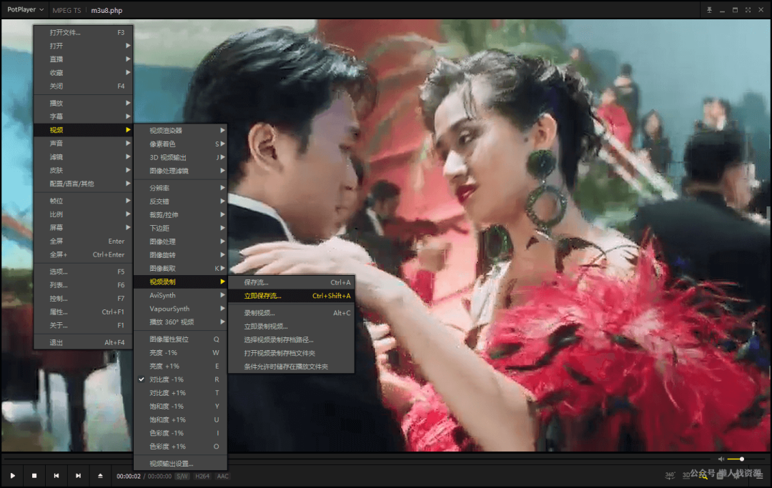Screen dimensions: 772x488
Task: Click the AAC audio codec badge
Action: tap(222, 476)
